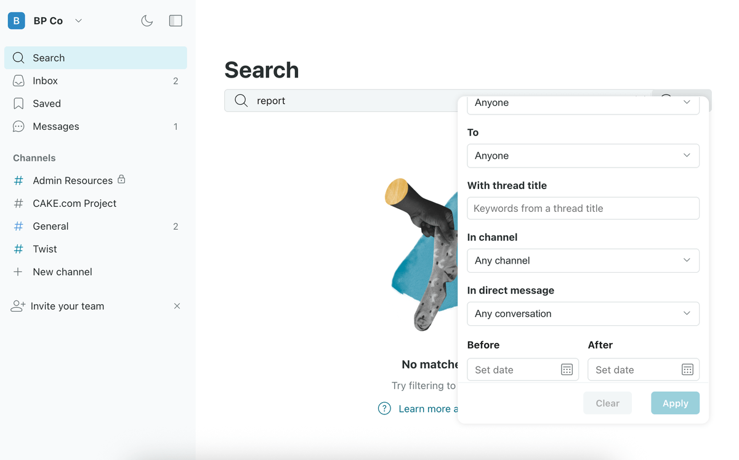Click the thread title keywords field
The height and width of the screenshot is (460, 739).
(583, 208)
